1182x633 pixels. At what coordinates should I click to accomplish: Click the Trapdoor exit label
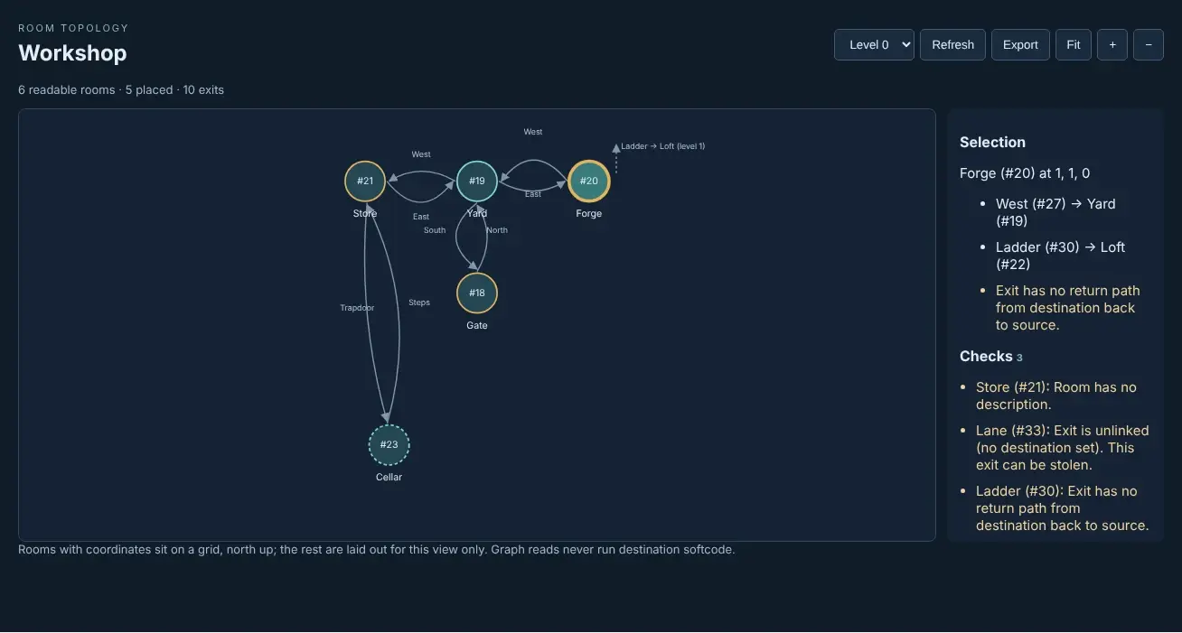pos(357,308)
